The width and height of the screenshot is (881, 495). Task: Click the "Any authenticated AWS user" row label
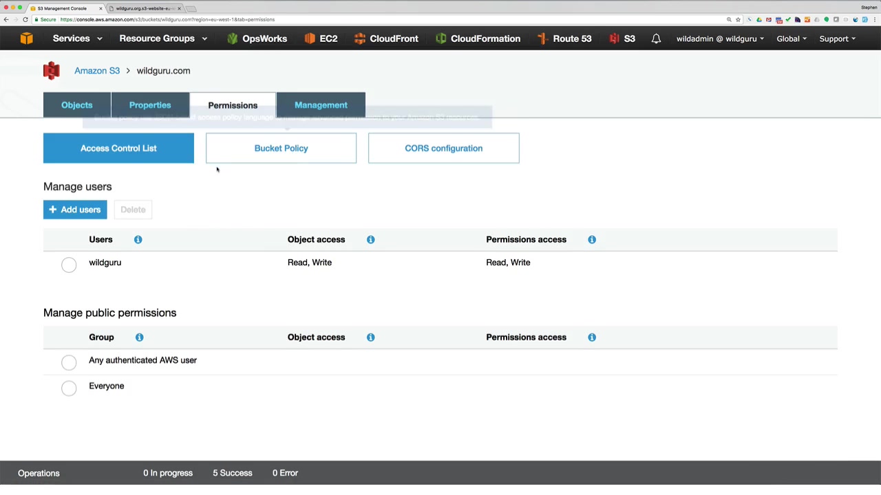tap(142, 360)
